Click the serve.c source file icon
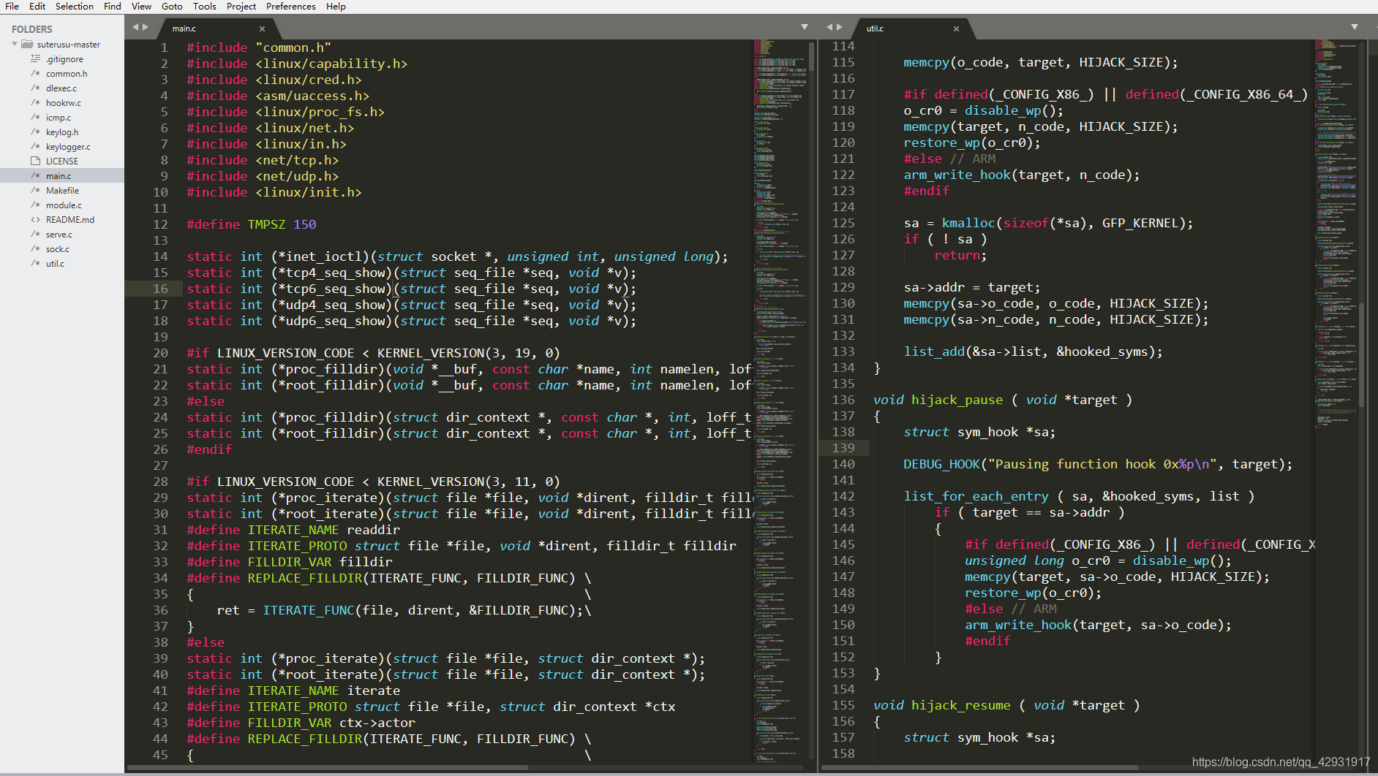The image size is (1378, 776). pyautogui.click(x=35, y=234)
